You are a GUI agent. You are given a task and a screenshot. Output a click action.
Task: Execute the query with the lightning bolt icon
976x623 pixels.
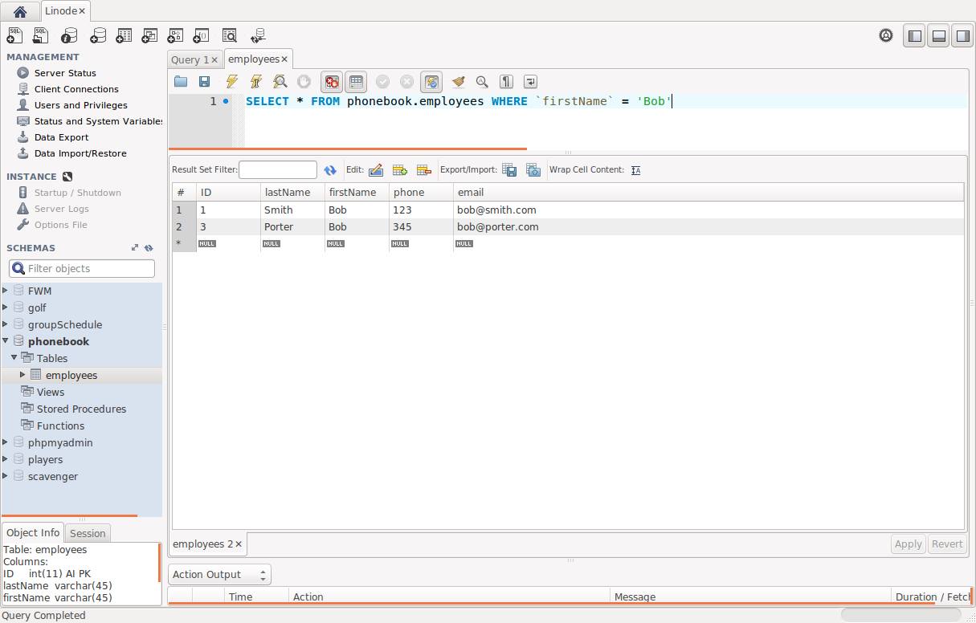click(231, 81)
